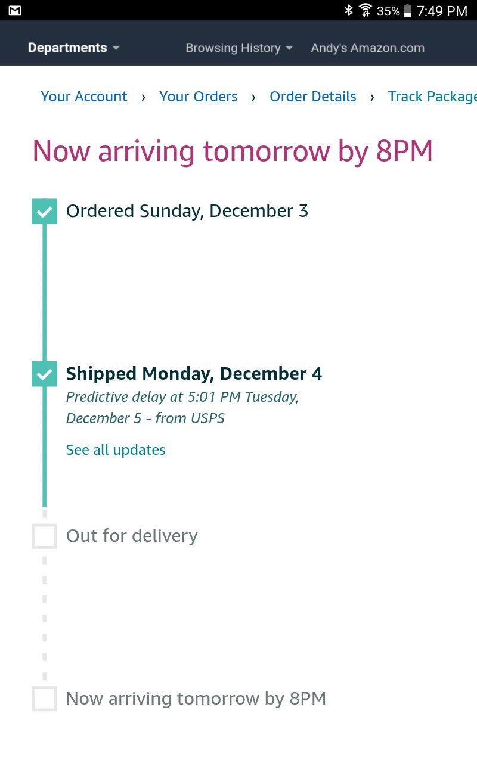Open Order Details breadcrumb link
The width and height of the screenshot is (477, 763).
313,97
